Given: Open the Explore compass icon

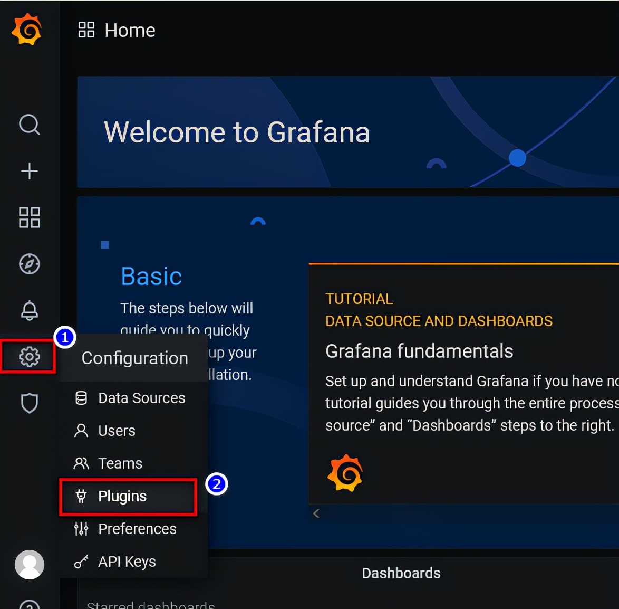Looking at the screenshot, I should (29, 264).
